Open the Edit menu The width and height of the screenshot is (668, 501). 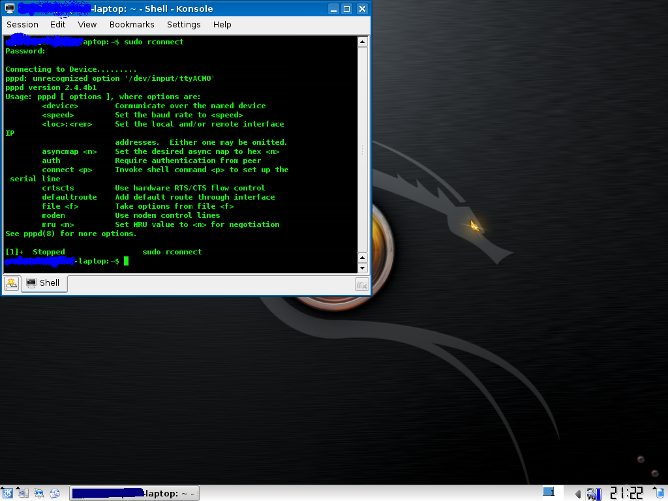(x=58, y=24)
